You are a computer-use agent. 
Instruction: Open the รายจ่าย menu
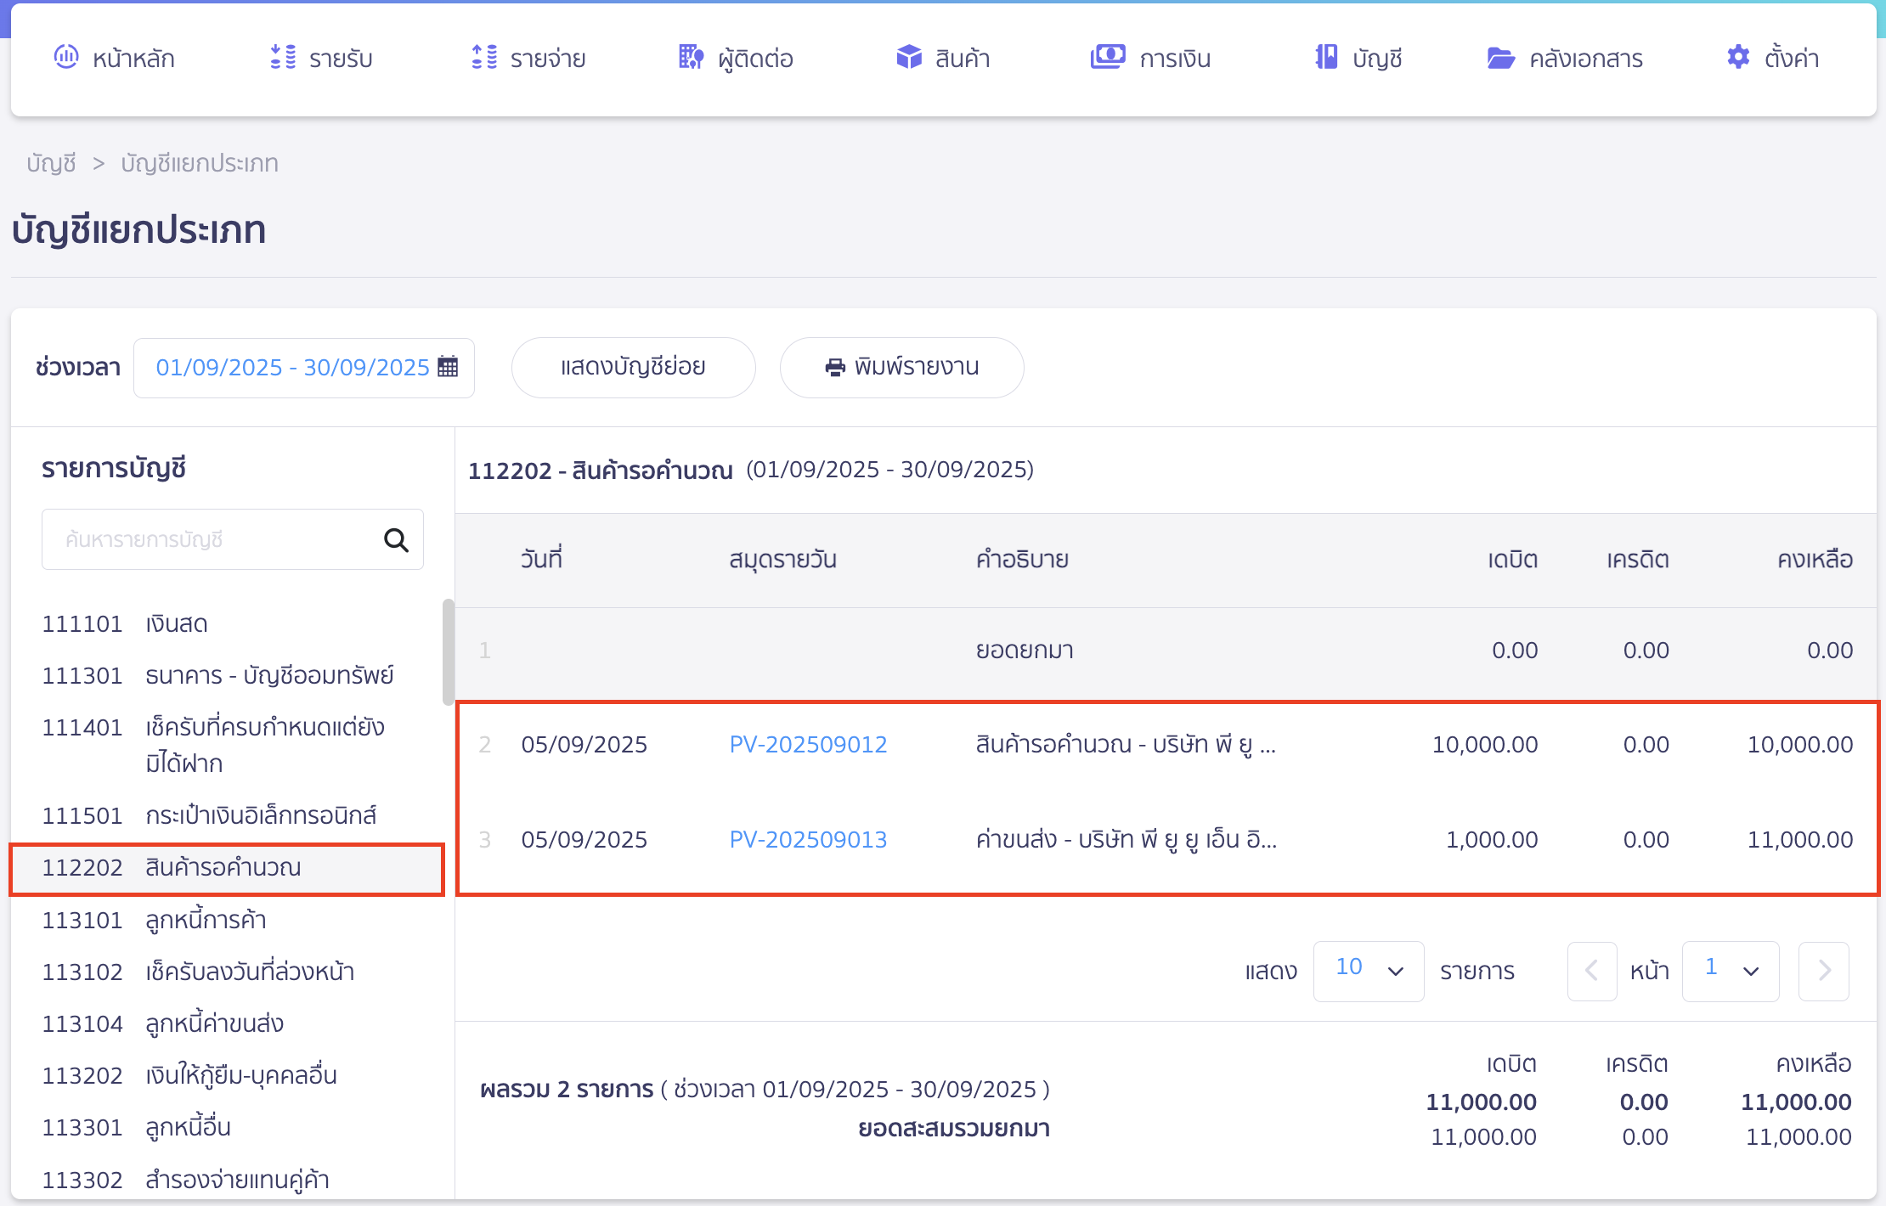(x=529, y=58)
